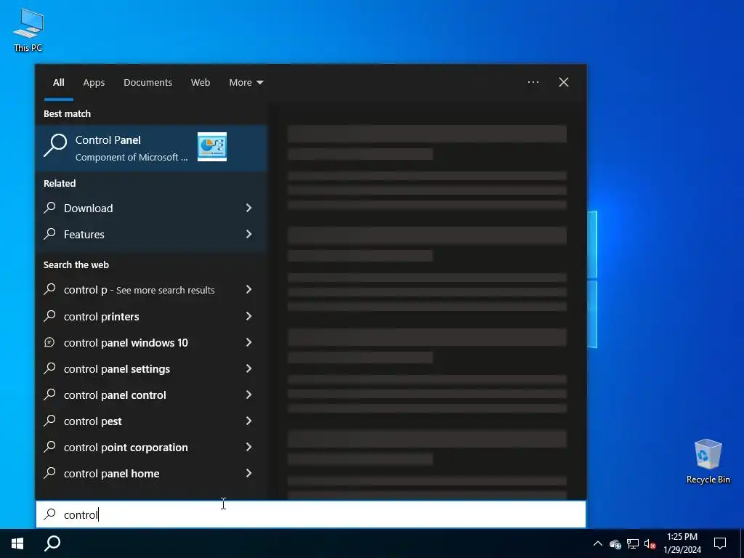Open clock showing 1:25 PM

(682, 543)
